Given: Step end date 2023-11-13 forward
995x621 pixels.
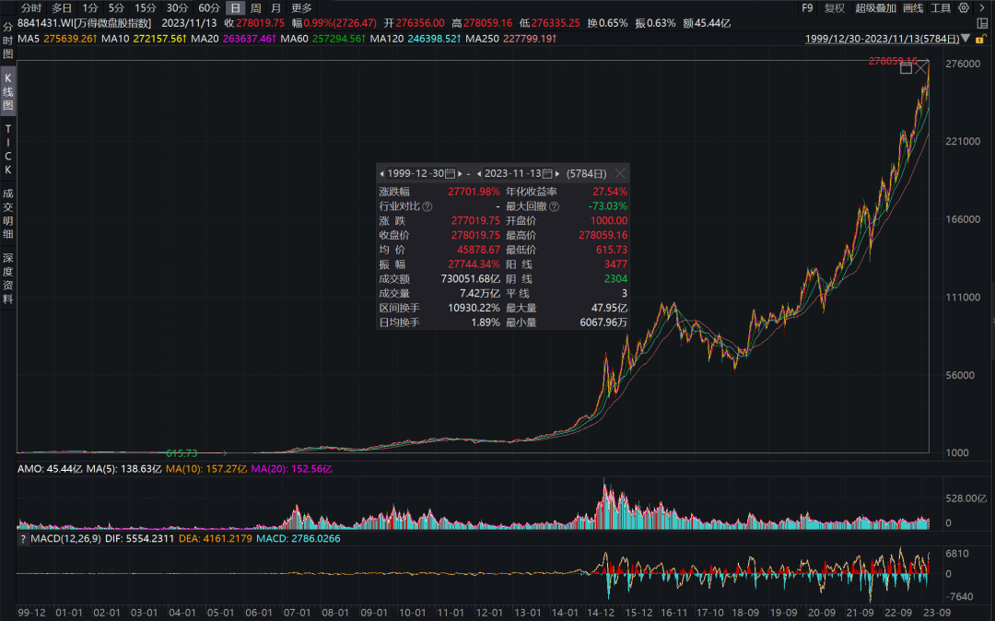Looking at the screenshot, I should click(557, 174).
